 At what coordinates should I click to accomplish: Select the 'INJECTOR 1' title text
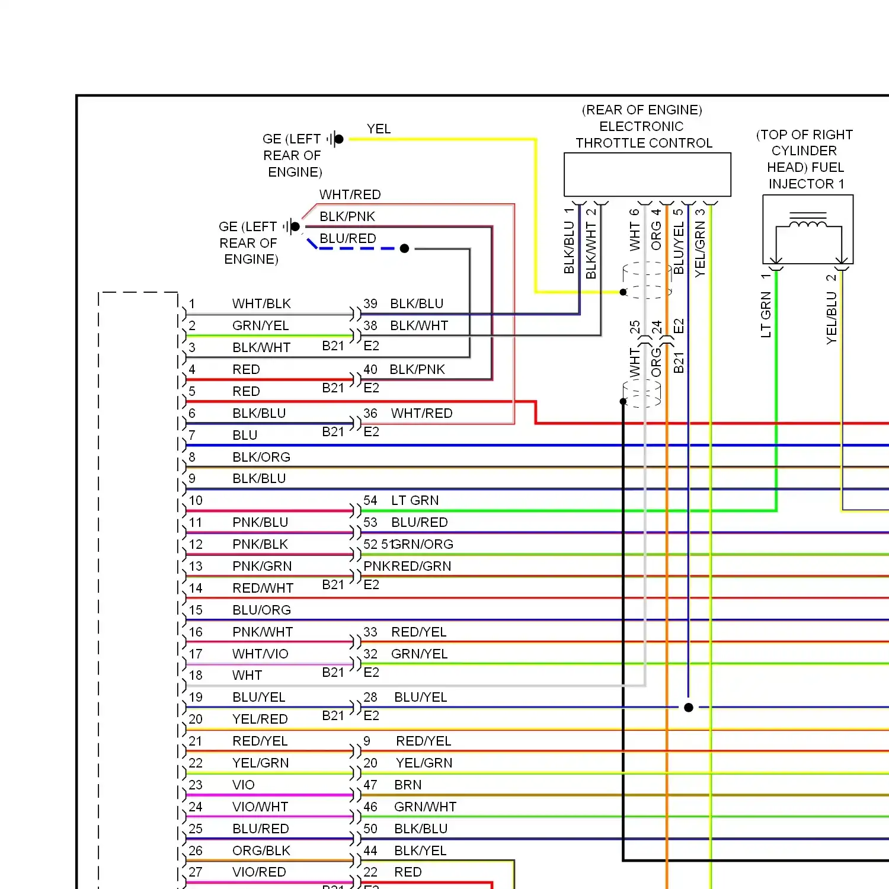click(806, 184)
